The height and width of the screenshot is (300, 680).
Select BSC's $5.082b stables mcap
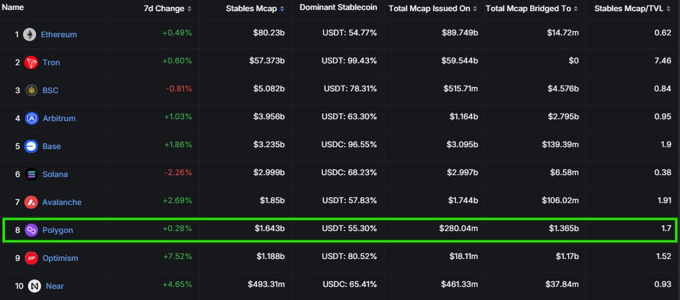269,89
